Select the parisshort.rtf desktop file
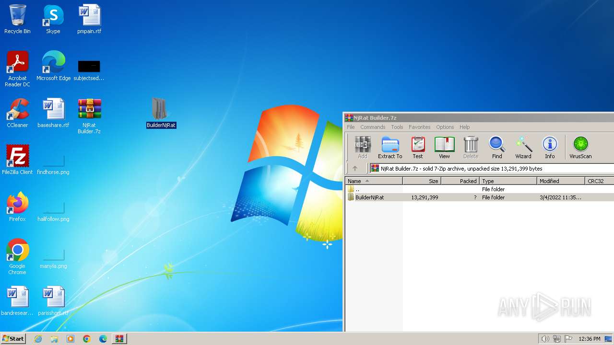This screenshot has width=614, height=345. tap(53, 300)
